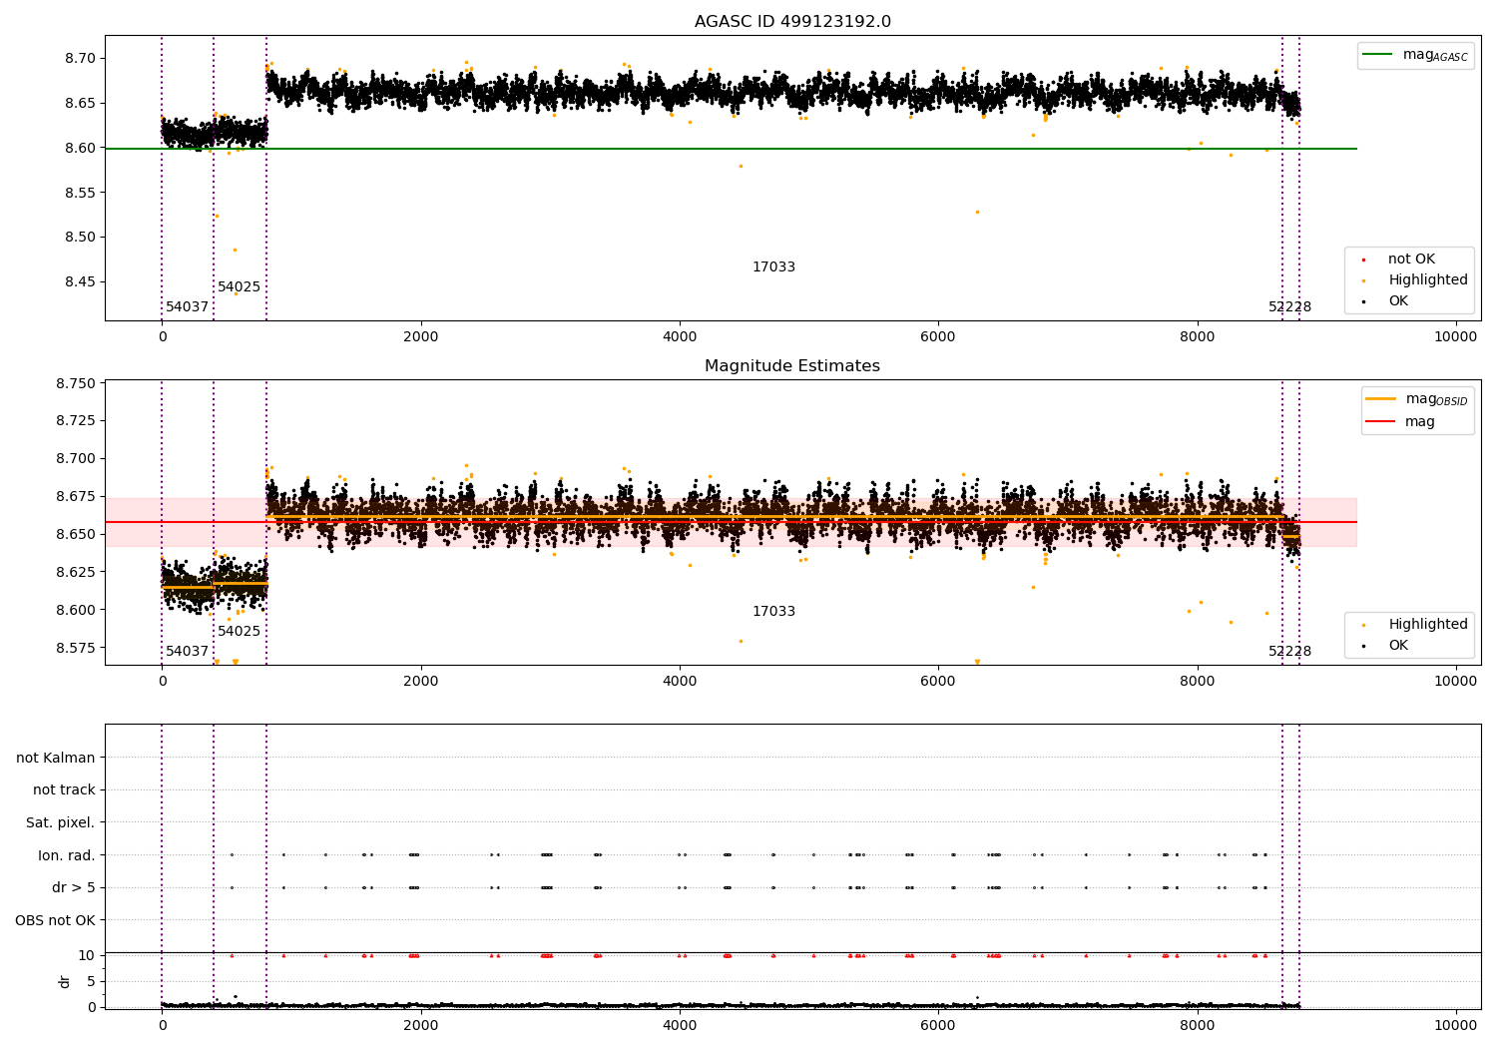Click the rotated 'dr' axis label
The width and height of the screenshot is (1497, 1048).
(x=65, y=982)
